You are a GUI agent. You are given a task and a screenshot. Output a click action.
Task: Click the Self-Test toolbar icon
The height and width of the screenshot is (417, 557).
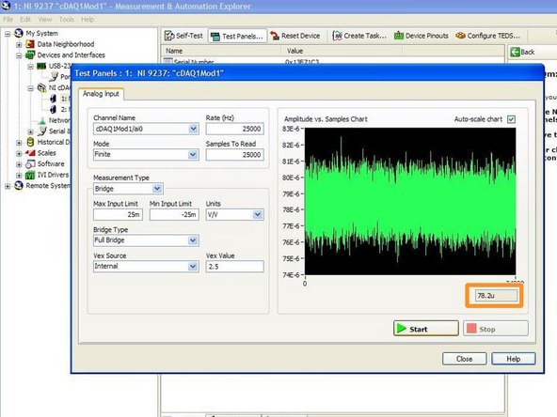point(169,36)
